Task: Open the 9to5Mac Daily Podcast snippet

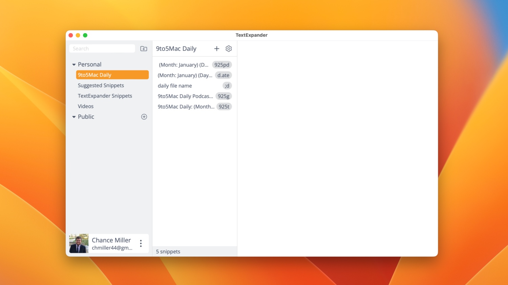Action: [x=185, y=96]
